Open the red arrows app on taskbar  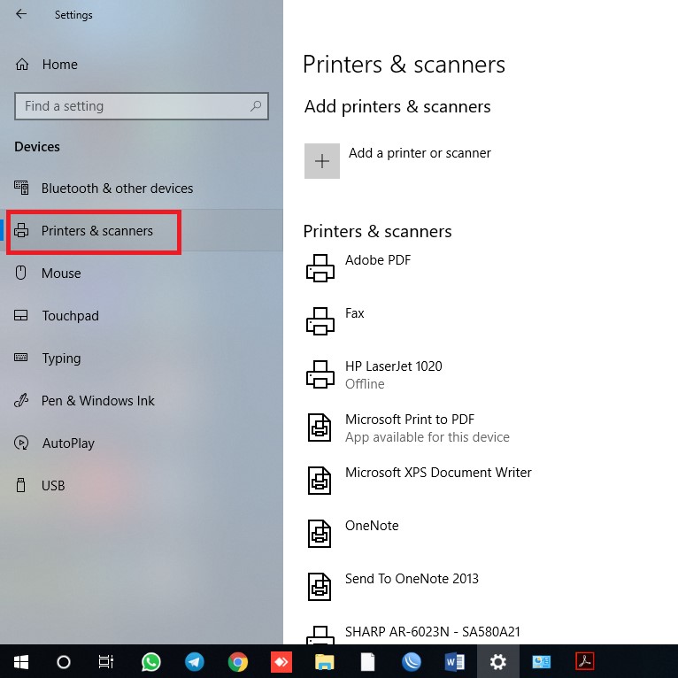(281, 661)
